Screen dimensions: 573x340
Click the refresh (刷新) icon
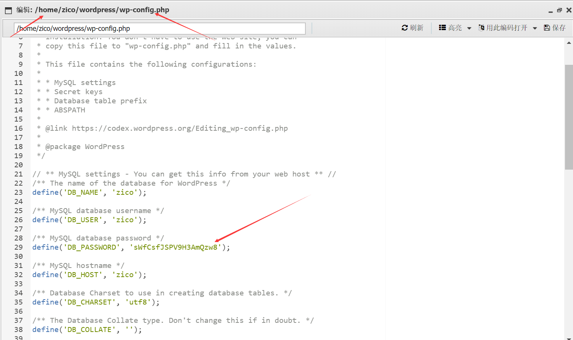coord(405,28)
